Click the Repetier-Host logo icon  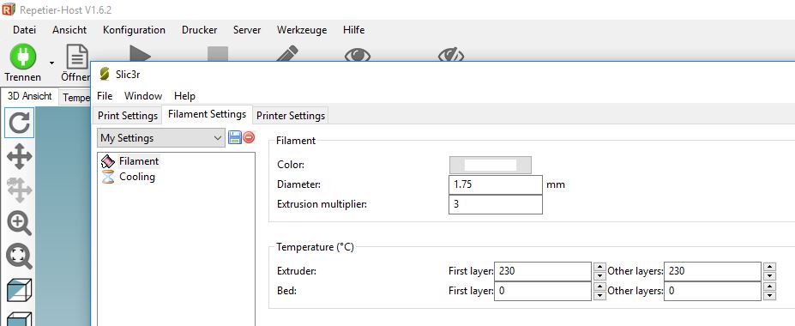pos(9,9)
